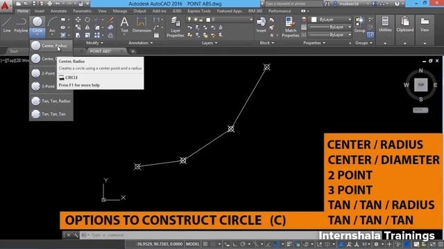Expand the Annotation panel
The height and width of the screenshot is (249, 444).
click(141, 43)
